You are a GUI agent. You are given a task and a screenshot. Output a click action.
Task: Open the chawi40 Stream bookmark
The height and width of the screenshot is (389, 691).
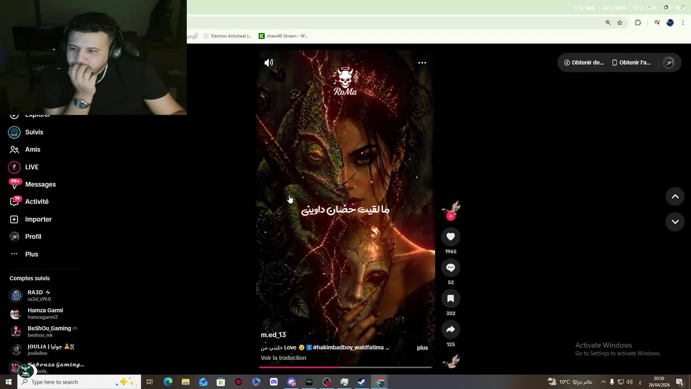tap(283, 36)
